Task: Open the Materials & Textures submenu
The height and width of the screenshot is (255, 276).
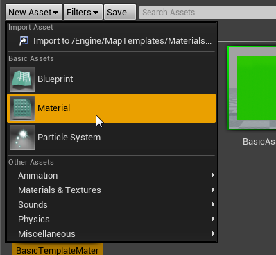Action: click(111, 190)
